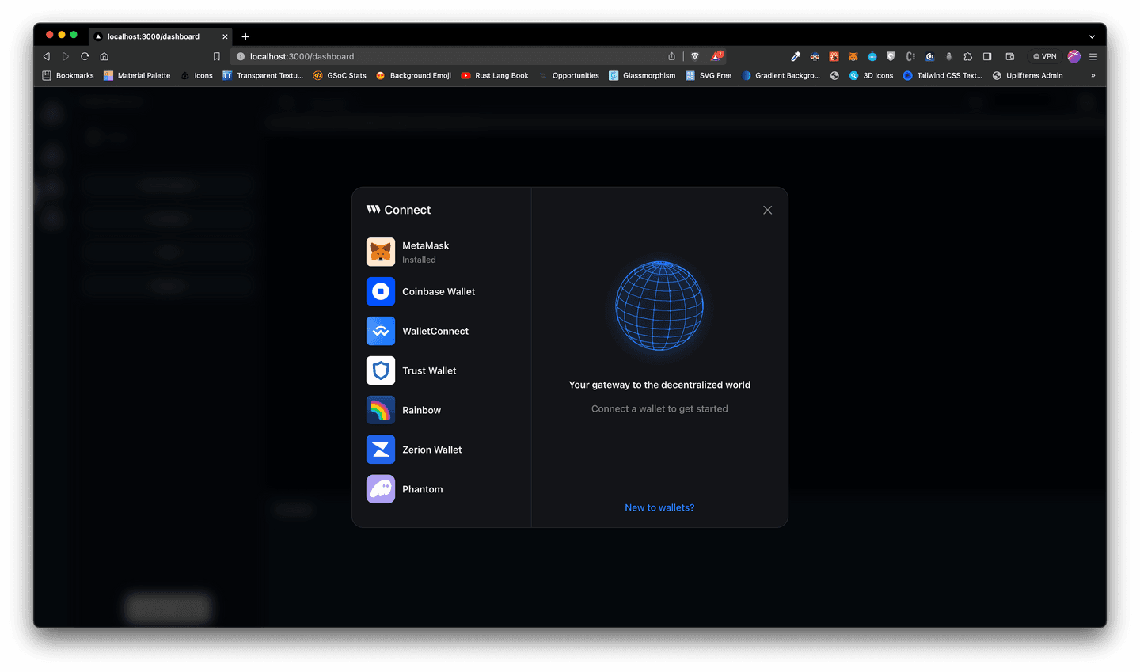Open Brave Rewards triangle icon

(x=716, y=56)
